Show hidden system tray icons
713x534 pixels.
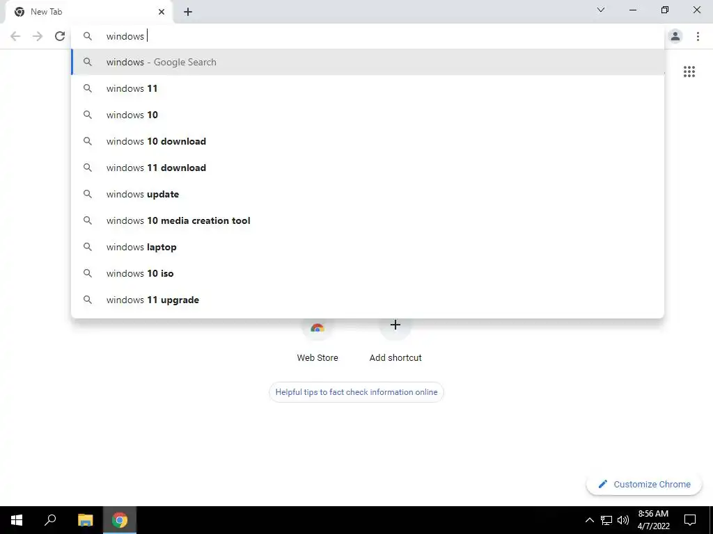589,520
